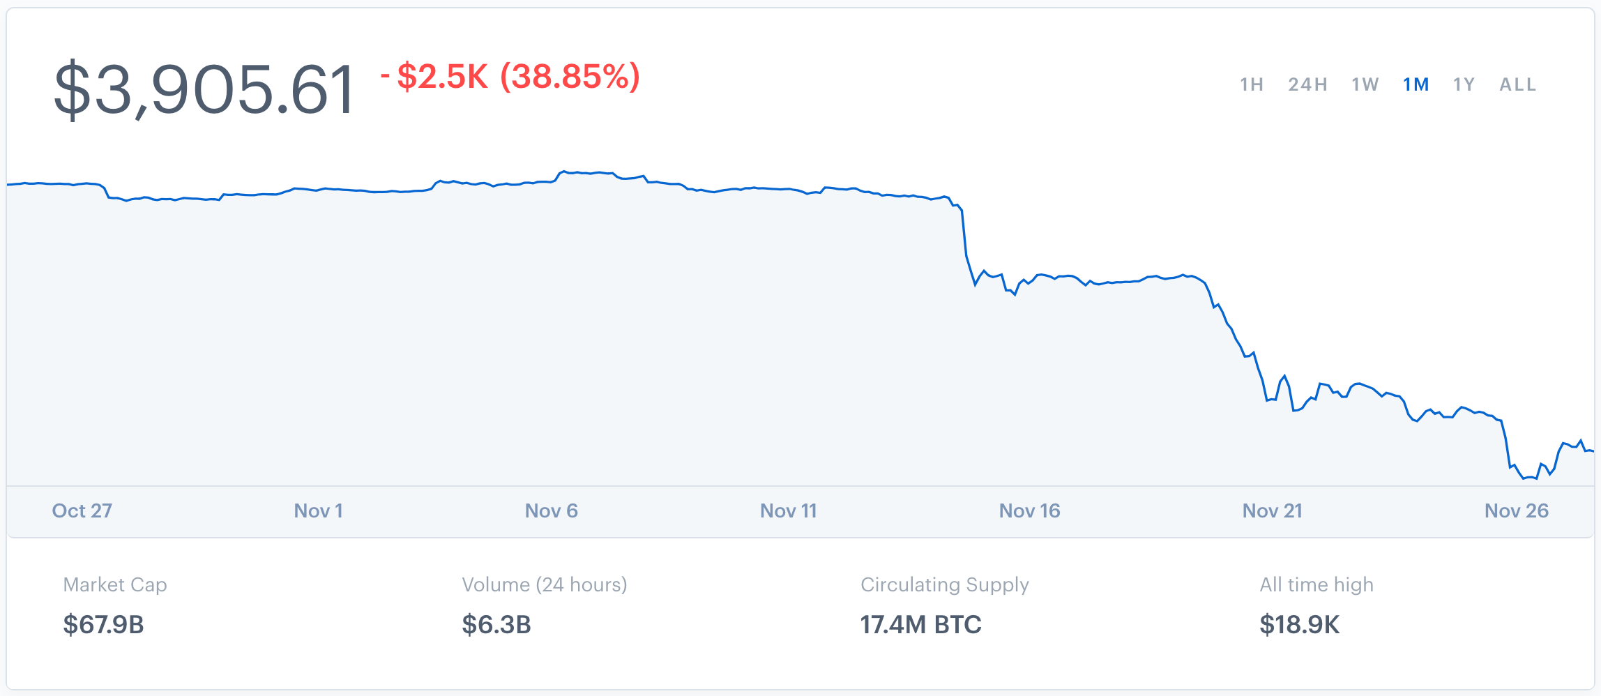Image resolution: width=1601 pixels, height=696 pixels.
Task: Open the 1Y price history
Action: (x=1463, y=84)
